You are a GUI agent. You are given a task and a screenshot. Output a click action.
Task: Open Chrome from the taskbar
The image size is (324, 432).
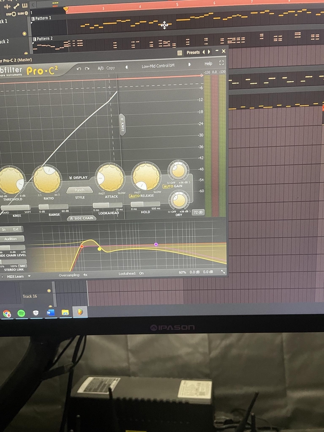tap(7, 314)
